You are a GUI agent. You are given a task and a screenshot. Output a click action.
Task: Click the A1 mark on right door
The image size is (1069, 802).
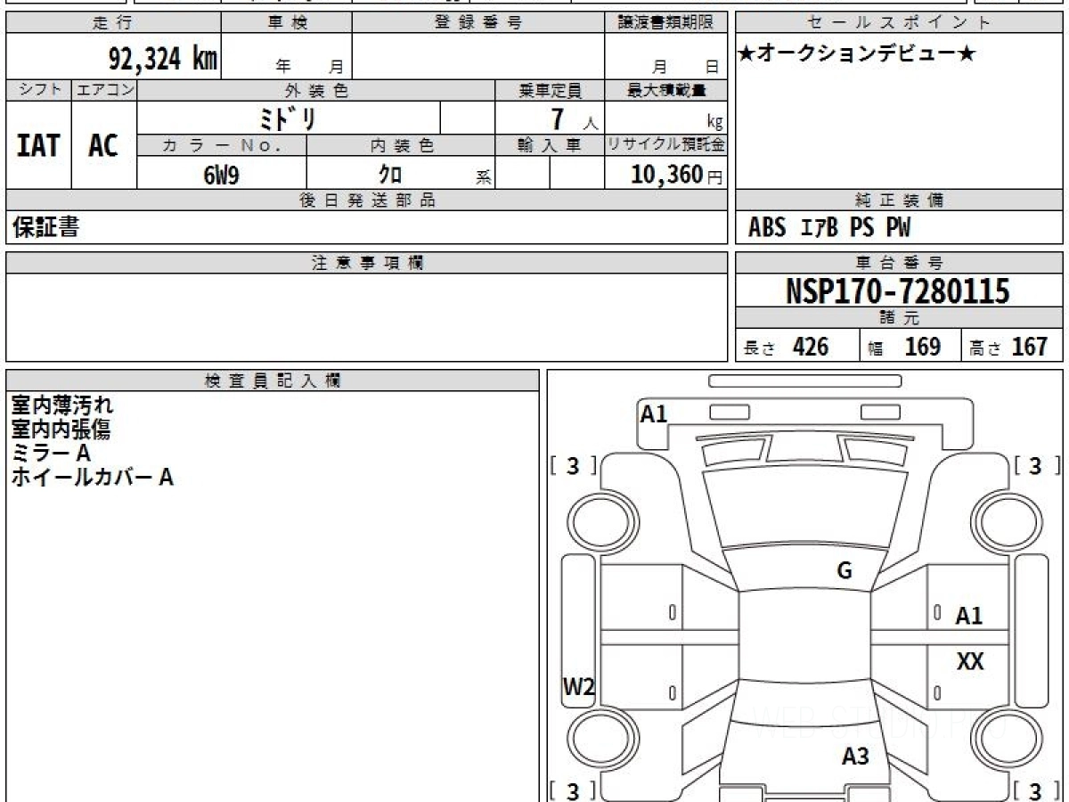[969, 615]
